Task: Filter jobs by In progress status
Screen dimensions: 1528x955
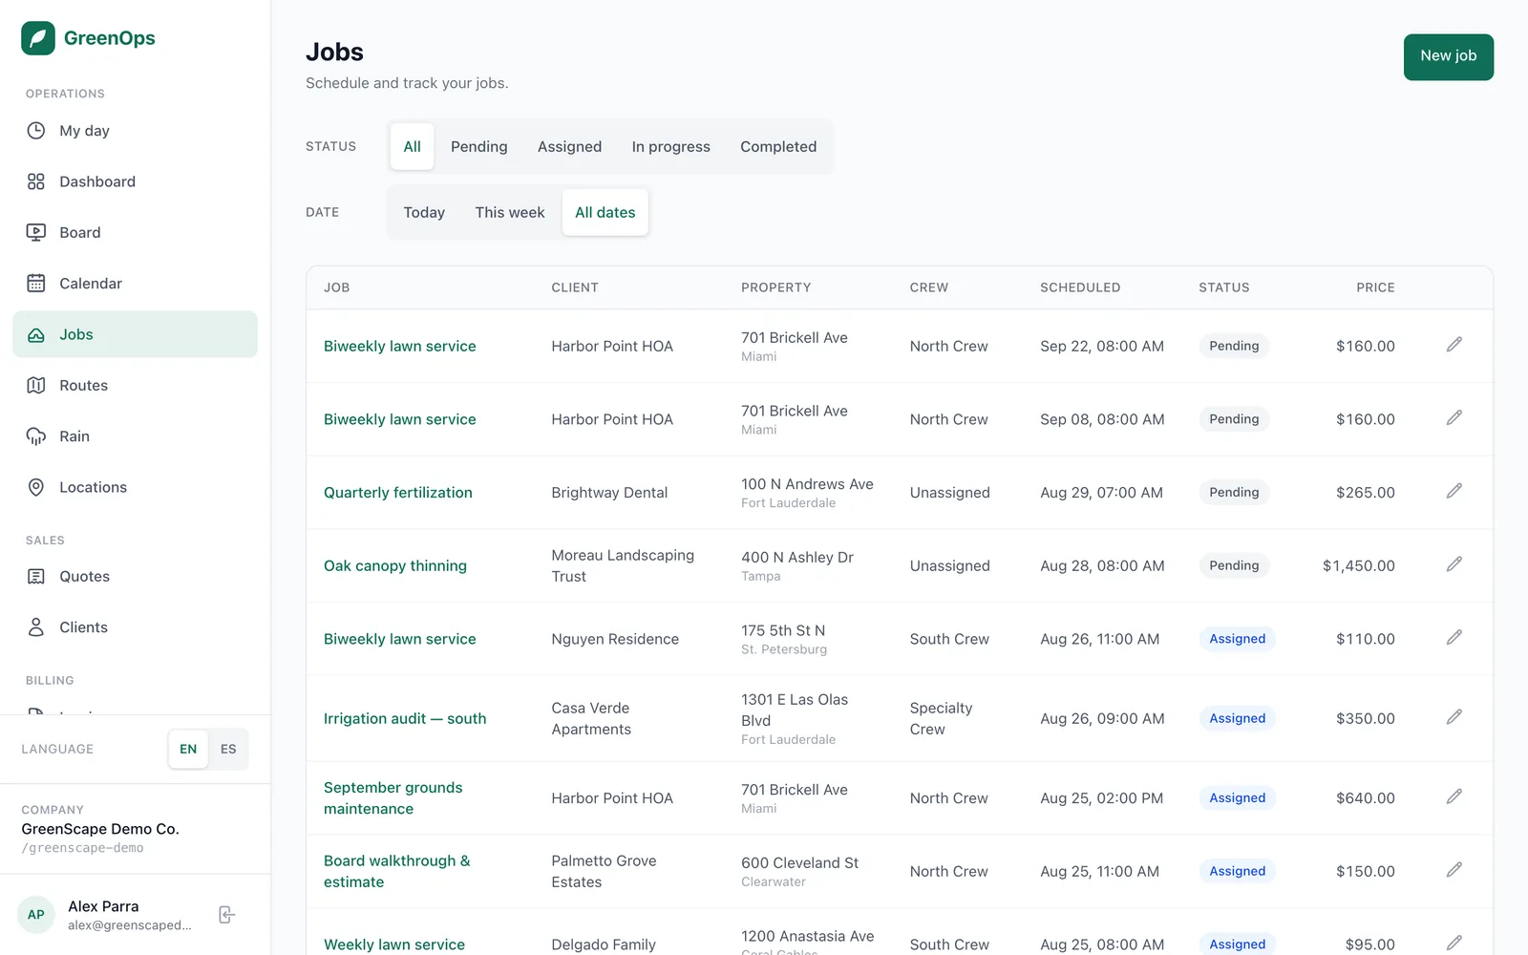Action: (670, 146)
